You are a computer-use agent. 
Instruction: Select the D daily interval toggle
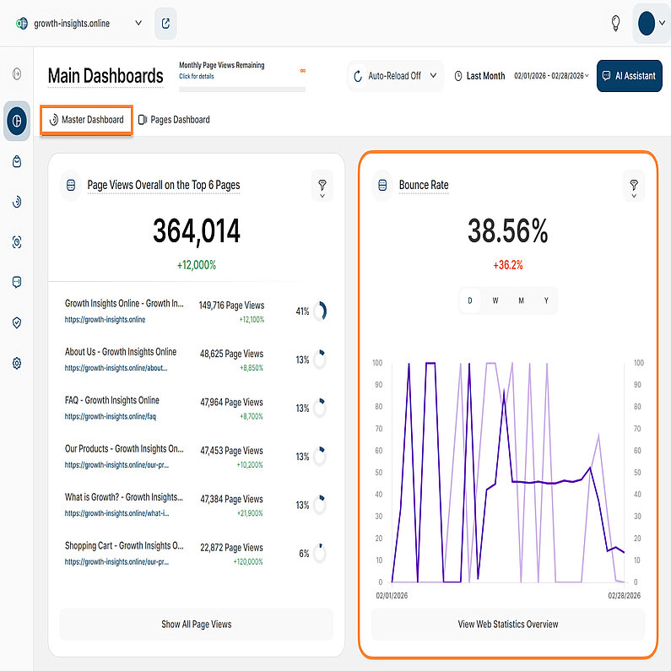coord(470,300)
